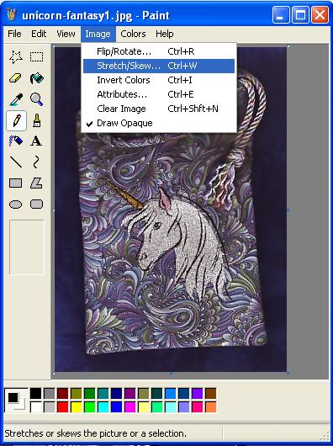333x446 pixels.
Task: Click the bottom-right canvas resize handle
Action: click(288, 373)
